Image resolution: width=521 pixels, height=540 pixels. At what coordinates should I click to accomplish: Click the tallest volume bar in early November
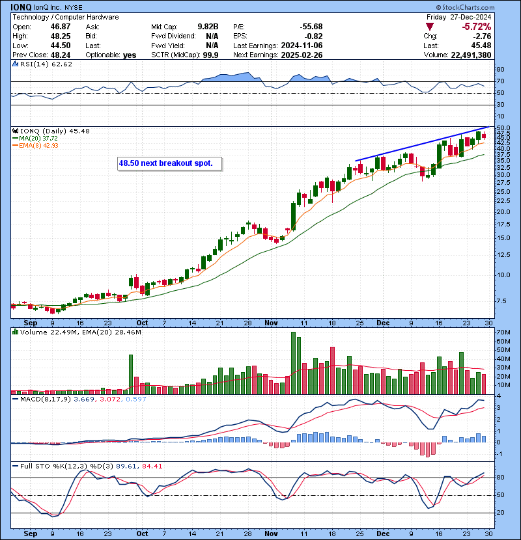294,363
